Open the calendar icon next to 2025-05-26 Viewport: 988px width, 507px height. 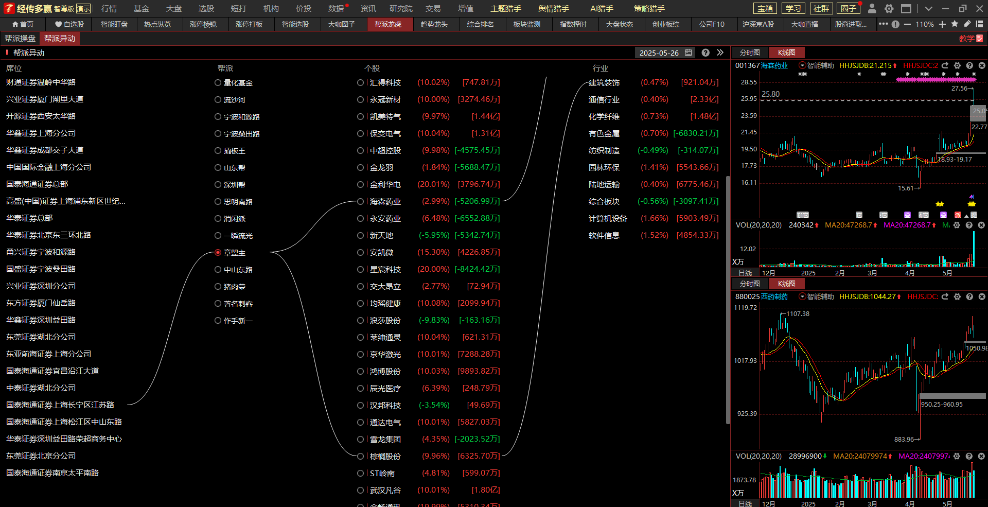(x=689, y=53)
